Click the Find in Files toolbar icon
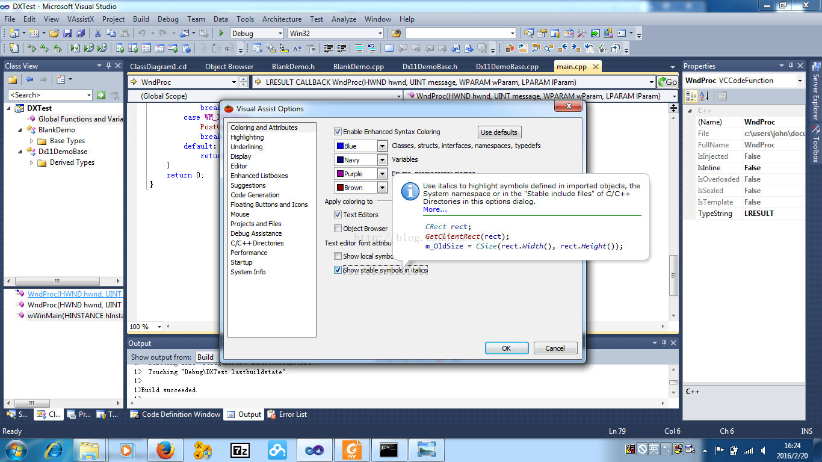The image size is (822, 462). (396, 33)
